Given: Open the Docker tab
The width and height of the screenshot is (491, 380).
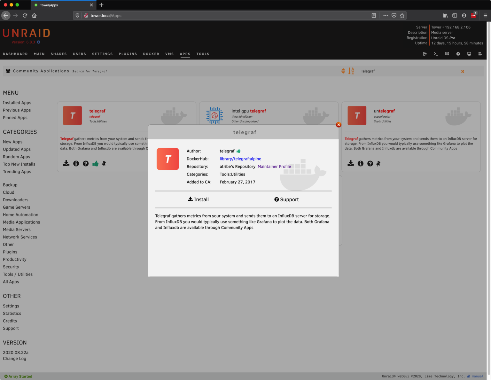Looking at the screenshot, I should point(151,54).
